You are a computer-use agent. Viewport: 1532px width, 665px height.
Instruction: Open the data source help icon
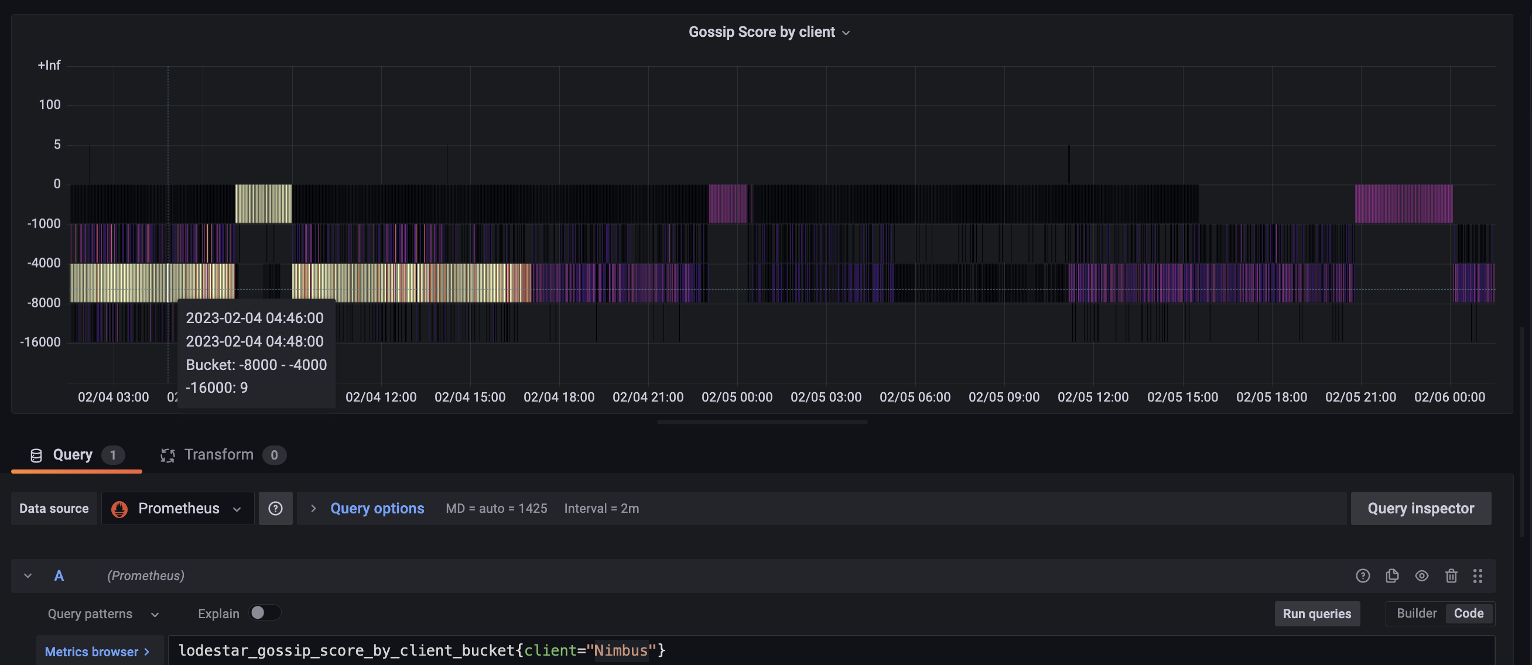tap(275, 508)
